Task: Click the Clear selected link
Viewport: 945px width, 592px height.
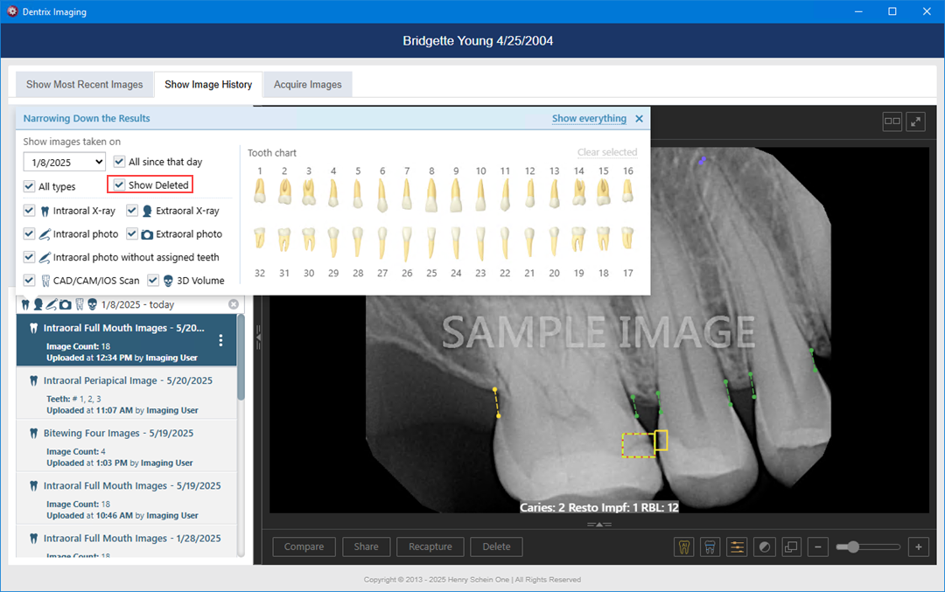Action: (x=607, y=152)
